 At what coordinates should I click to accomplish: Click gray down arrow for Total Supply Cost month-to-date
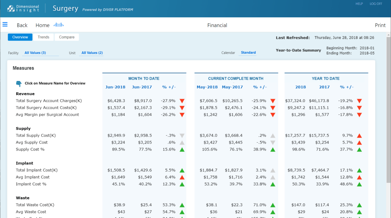point(182,136)
